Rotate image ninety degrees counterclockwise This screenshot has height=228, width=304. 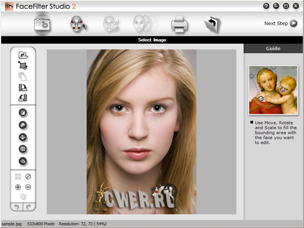point(23,98)
